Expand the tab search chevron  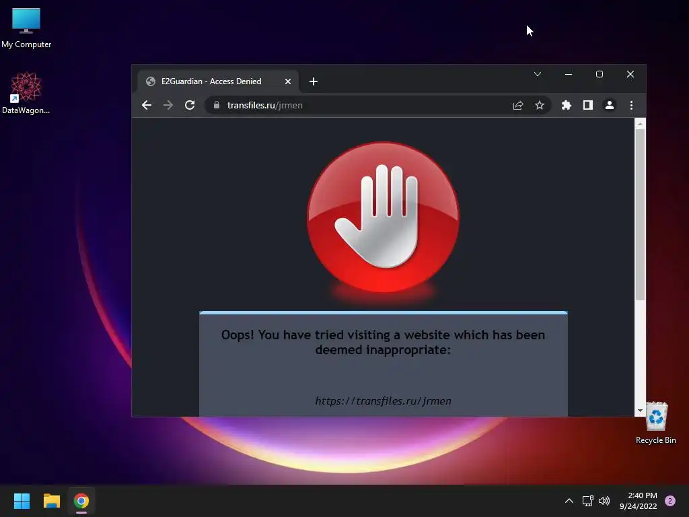[538, 74]
